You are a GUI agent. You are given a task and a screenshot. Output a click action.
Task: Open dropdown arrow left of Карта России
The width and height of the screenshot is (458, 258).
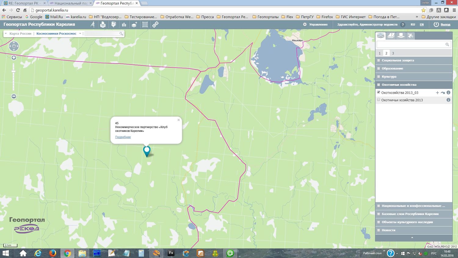[6, 34]
